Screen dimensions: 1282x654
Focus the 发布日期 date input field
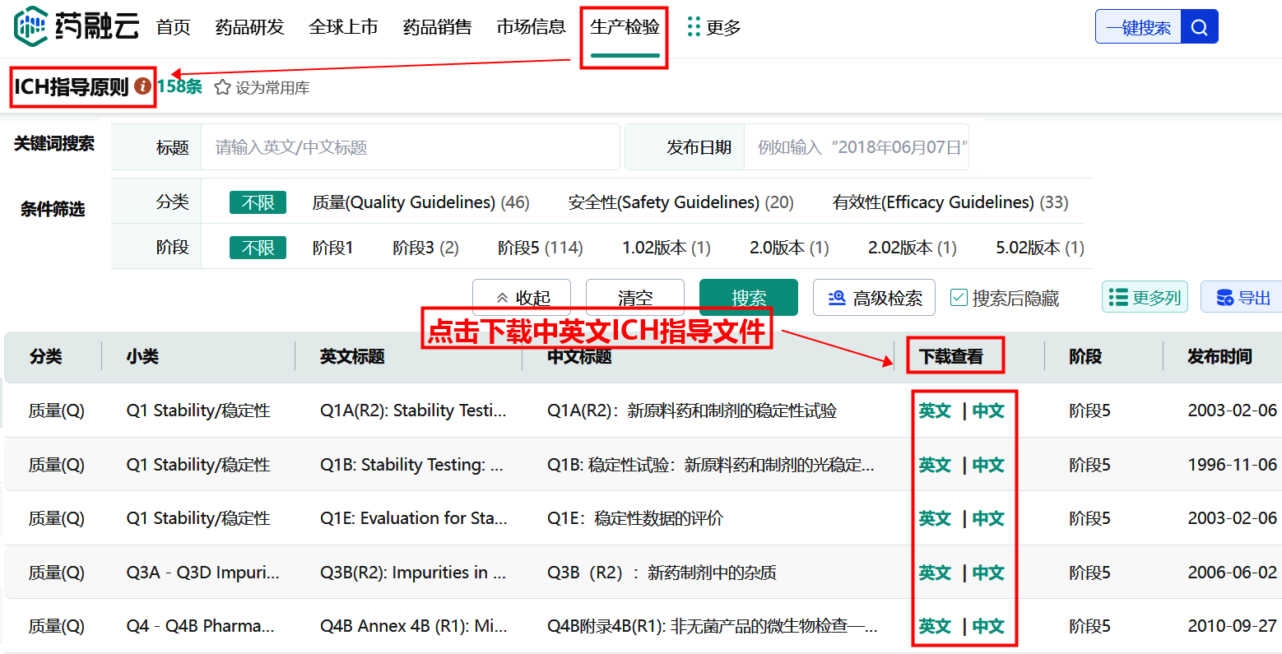tap(856, 147)
